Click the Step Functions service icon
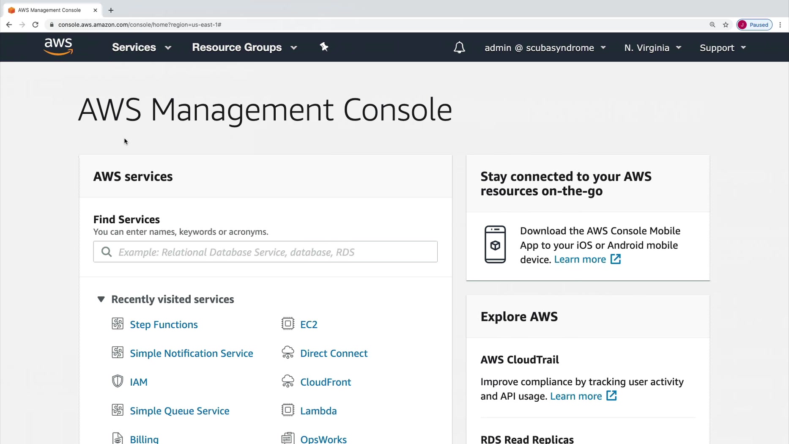The height and width of the screenshot is (444, 789). pos(118,324)
